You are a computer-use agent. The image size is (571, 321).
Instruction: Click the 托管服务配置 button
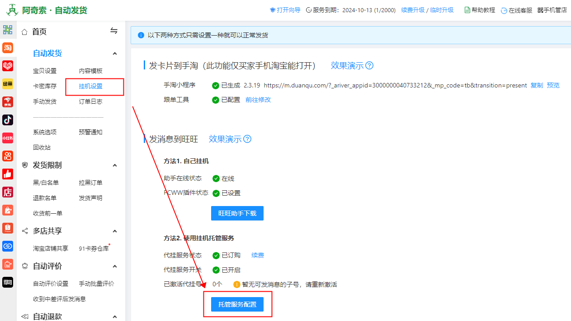click(237, 304)
